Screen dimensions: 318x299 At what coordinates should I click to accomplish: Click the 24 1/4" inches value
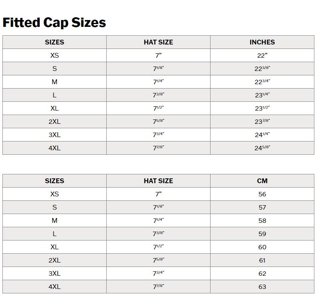[262, 135]
